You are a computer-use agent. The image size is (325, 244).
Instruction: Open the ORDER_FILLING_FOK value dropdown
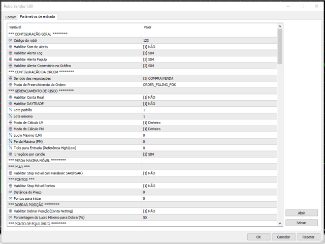[210, 85]
